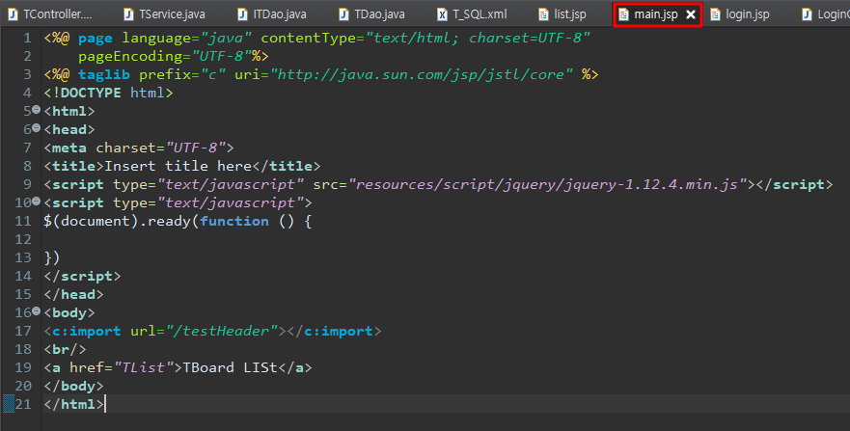
Task: Click the 'function' keyword on line 11
Action: [x=234, y=221]
